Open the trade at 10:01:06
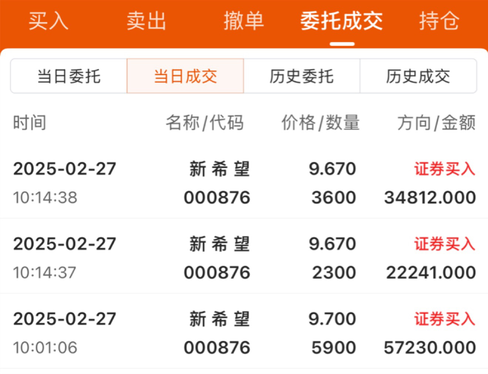 [244, 332]
